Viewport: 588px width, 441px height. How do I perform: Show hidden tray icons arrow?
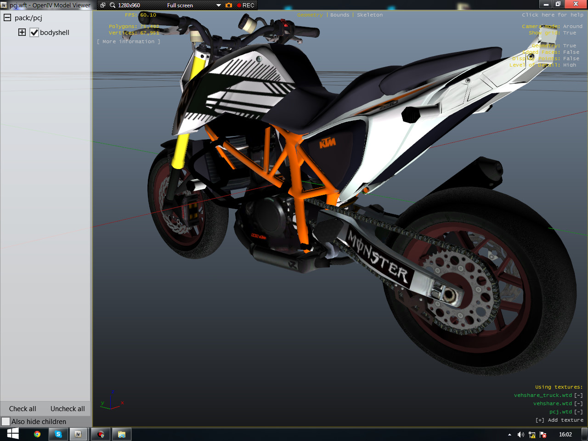[509, 435]
